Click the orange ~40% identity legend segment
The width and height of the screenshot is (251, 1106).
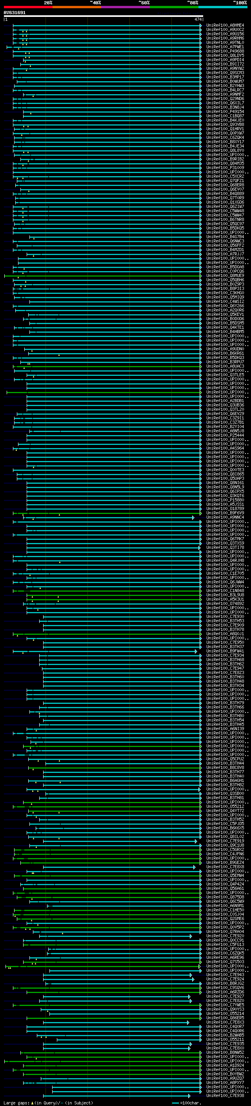[77, 7]
